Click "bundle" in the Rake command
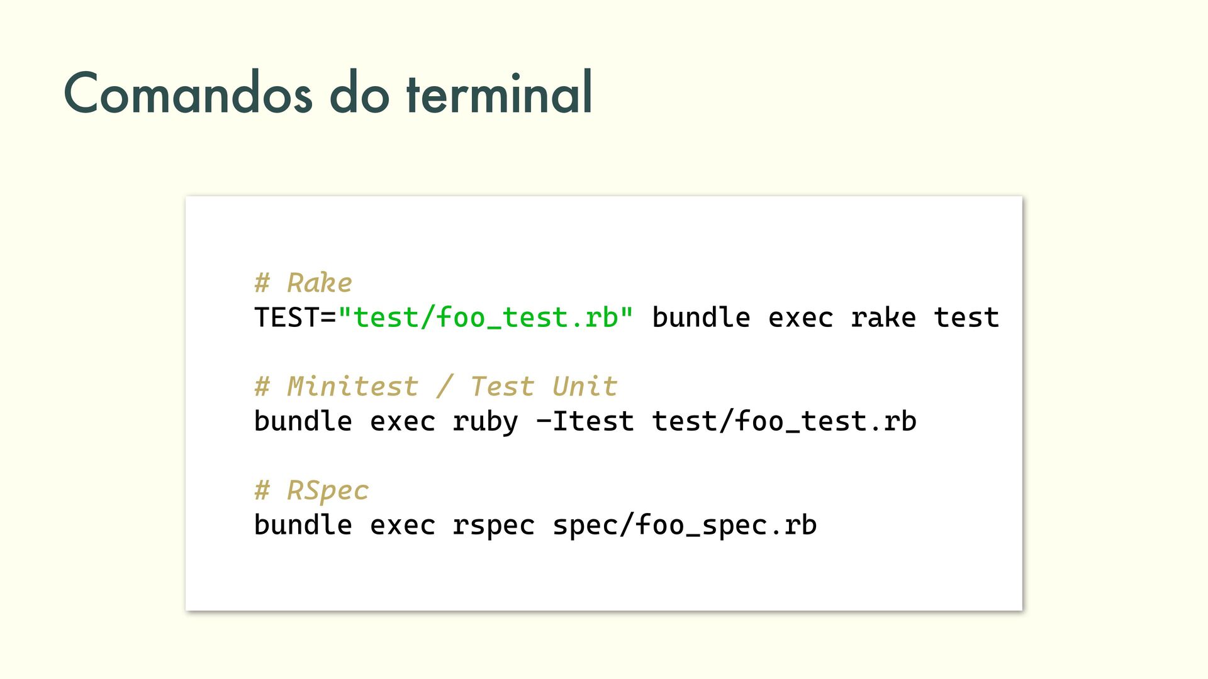 click(701, 317)
